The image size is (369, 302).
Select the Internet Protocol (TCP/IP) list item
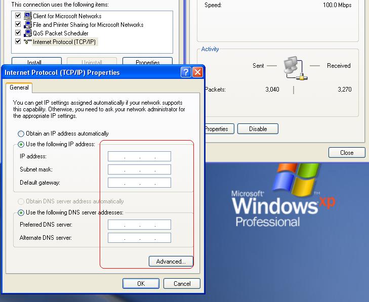click(64, 42)
